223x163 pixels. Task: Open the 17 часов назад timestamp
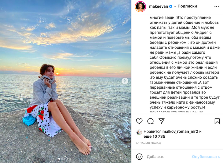coord(148,143)
